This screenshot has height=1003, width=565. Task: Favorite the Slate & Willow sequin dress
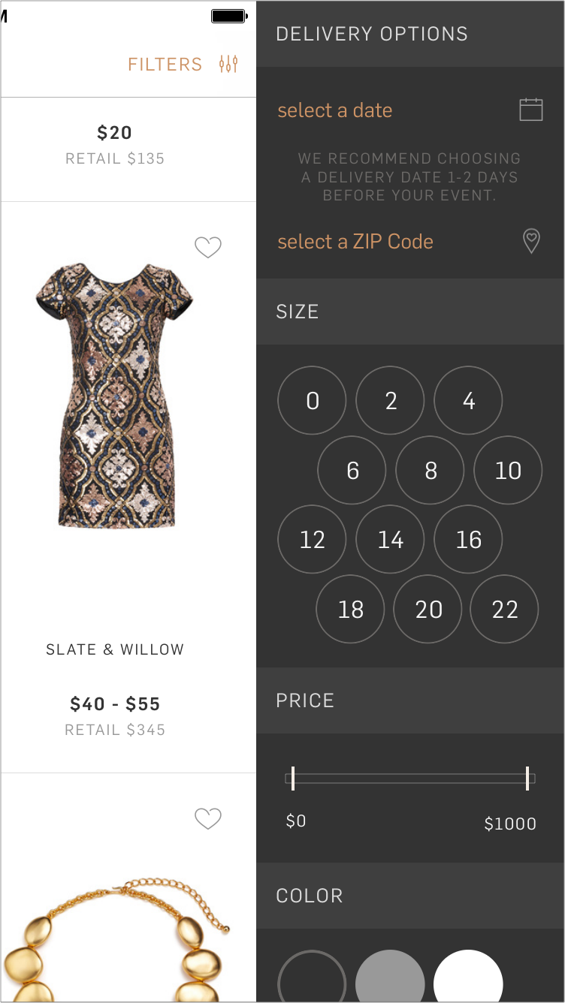(208, 247)
